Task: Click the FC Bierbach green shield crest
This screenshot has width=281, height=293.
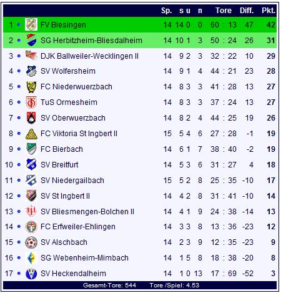Action: (31, 149)
